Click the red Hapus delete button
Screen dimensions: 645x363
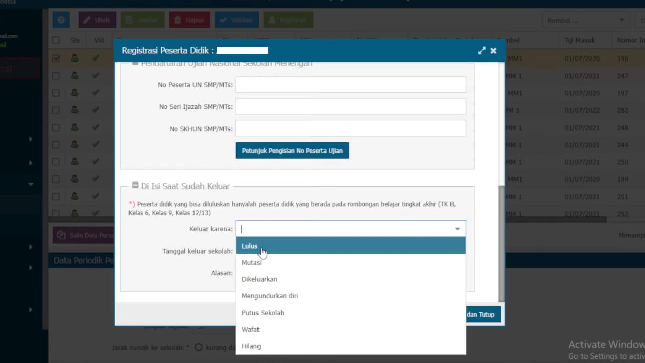189,20
